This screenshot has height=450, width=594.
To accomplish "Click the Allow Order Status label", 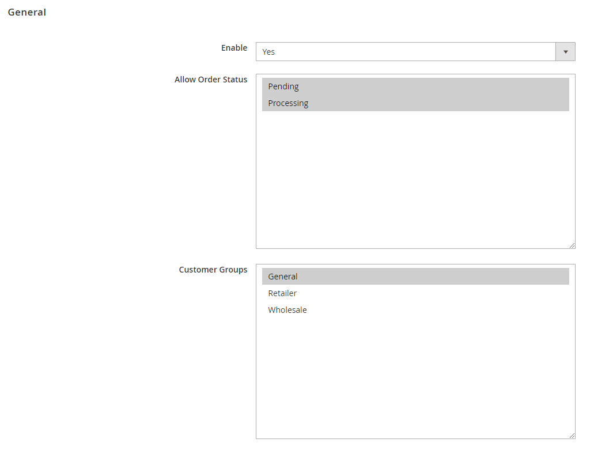I will click(x=211, y=80).
